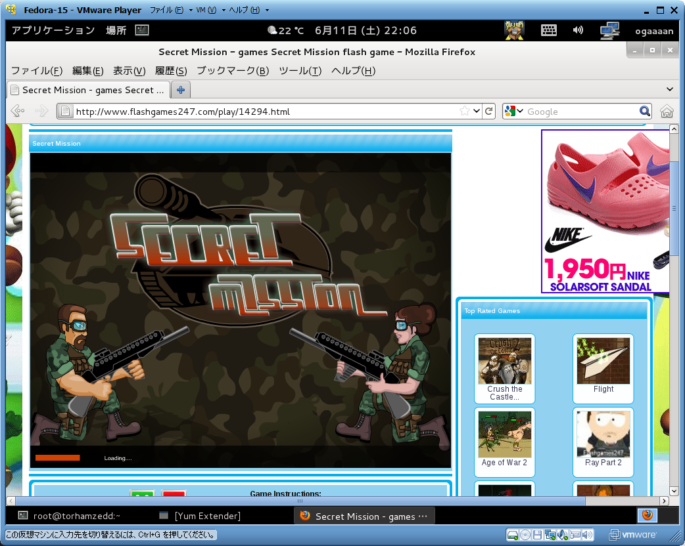Open the Yum Extender tray icon

pos(514,31)
